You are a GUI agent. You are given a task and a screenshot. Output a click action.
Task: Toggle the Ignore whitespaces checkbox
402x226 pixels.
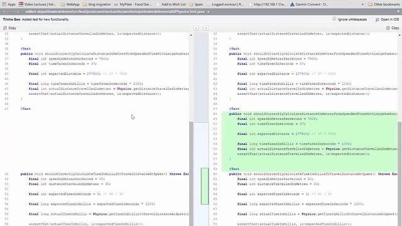click(334, 19)
